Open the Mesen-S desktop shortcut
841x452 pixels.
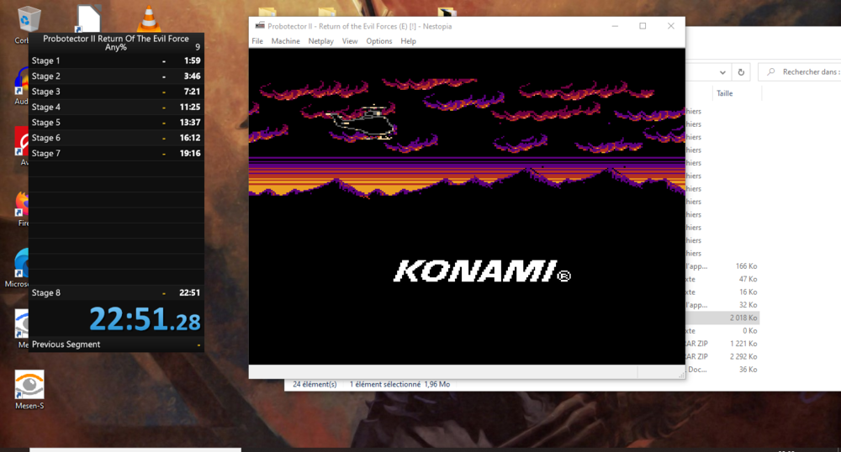click(x=29, y=389)
